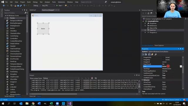Click the Search Toolbox input field

14,13
